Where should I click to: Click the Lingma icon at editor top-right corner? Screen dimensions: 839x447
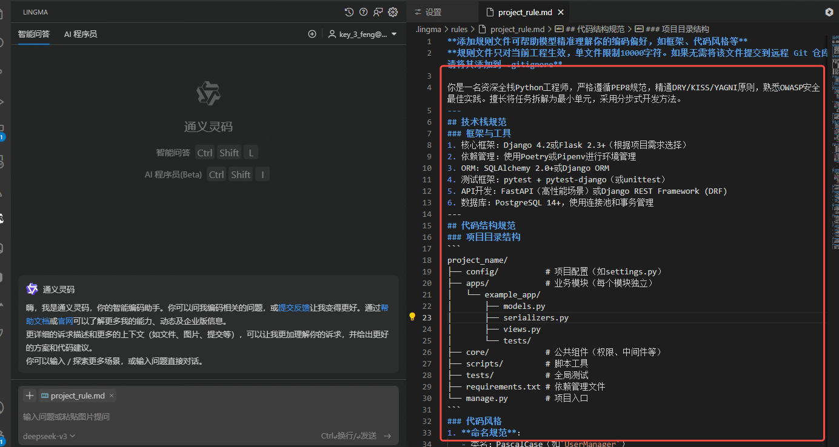pos(829,12)
